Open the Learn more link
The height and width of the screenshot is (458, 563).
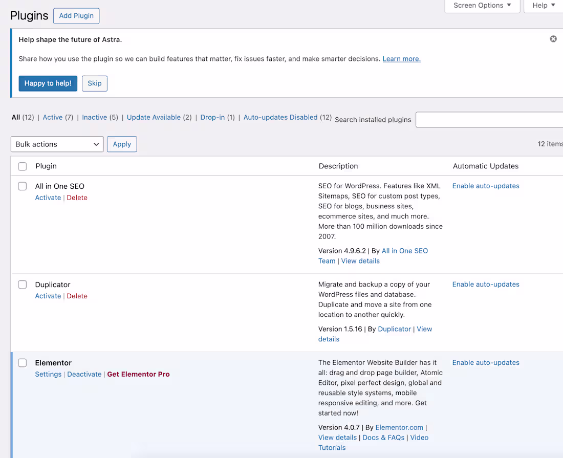pos(401,59)
